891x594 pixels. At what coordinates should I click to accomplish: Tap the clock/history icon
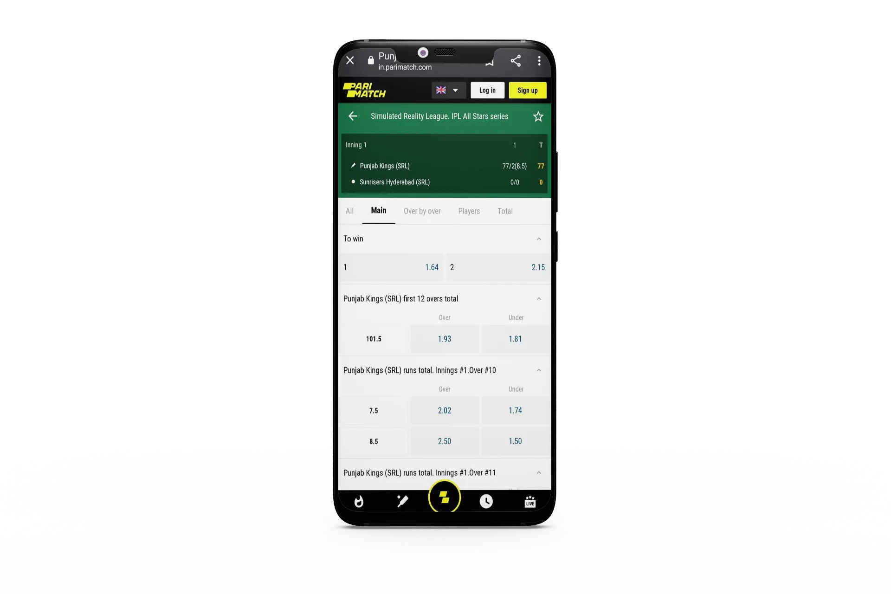pyautogui.click(x=486, y=501)
